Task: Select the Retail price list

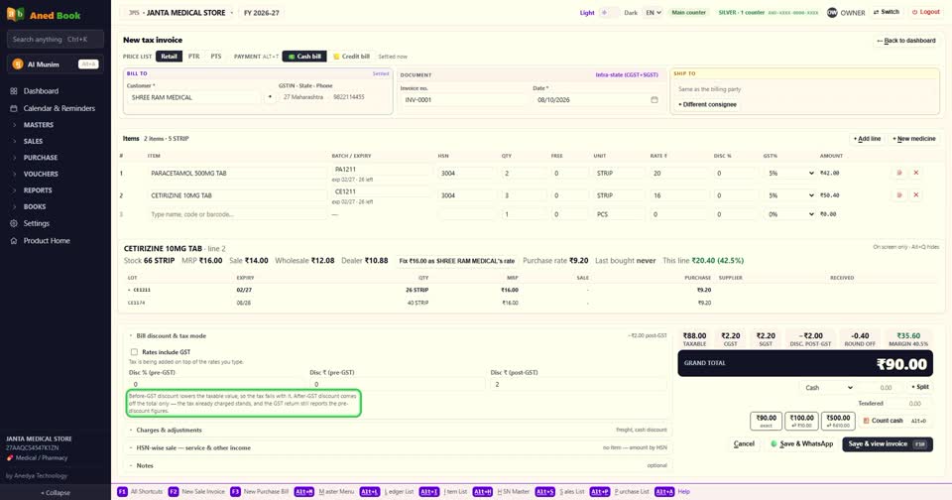Action: (x=169, y=57)
